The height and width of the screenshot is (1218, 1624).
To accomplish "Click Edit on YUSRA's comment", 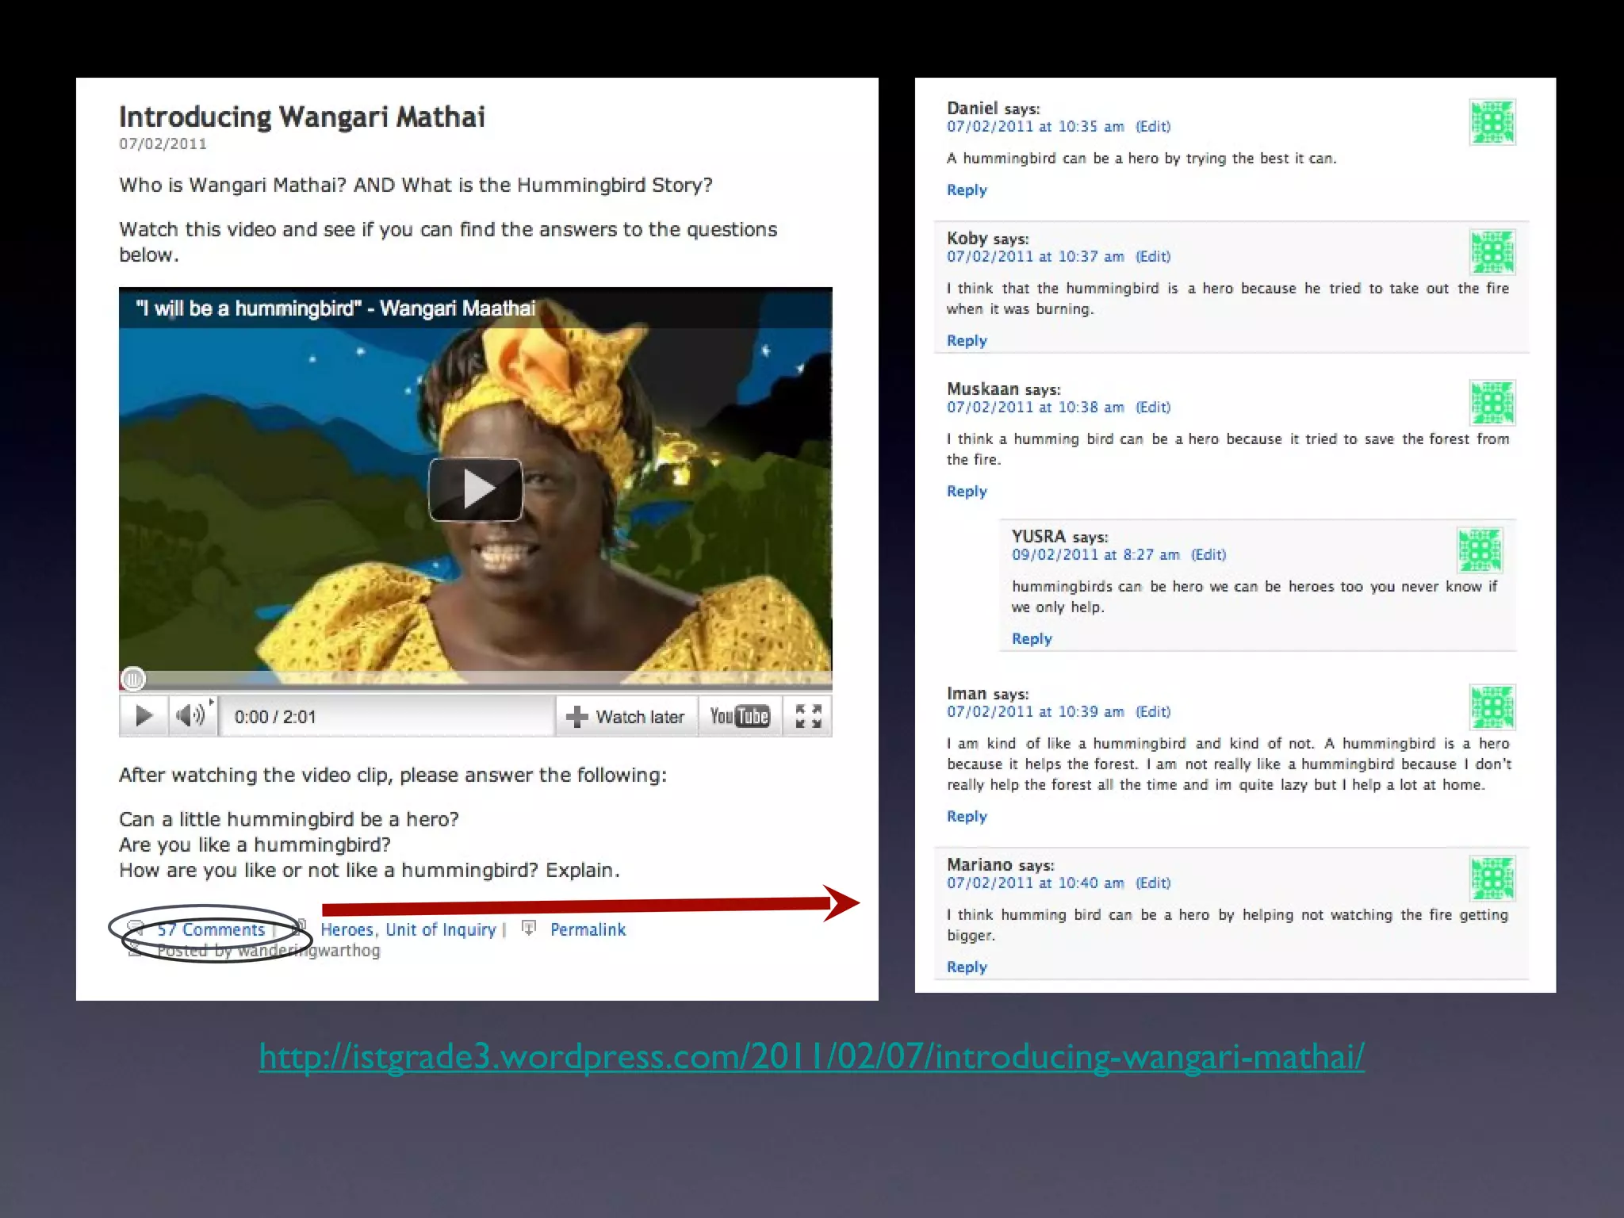I will click(x=1208, y=554).
